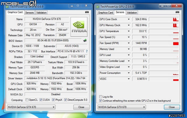Open the Fan Speed (%) sensor dropdown

pos(129,37)
